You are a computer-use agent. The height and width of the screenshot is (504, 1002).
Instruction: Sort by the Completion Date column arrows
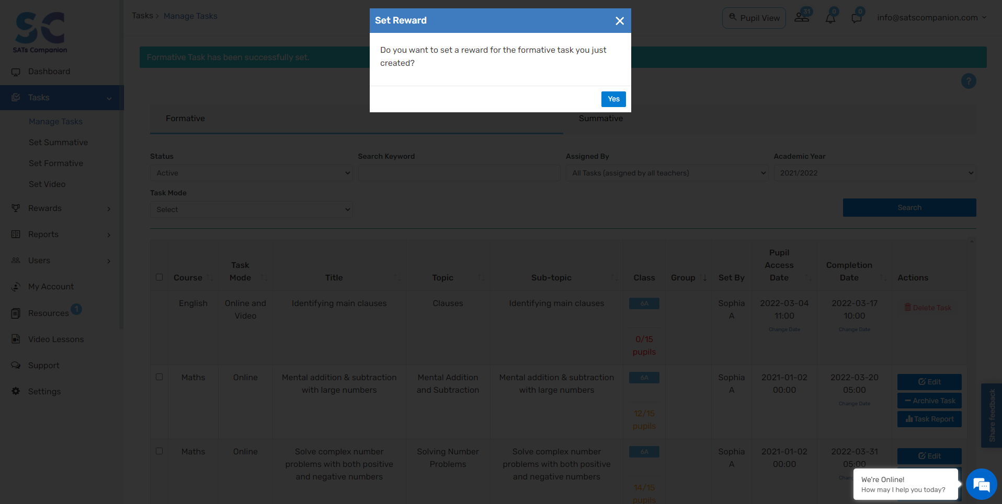tap(884, 278)
